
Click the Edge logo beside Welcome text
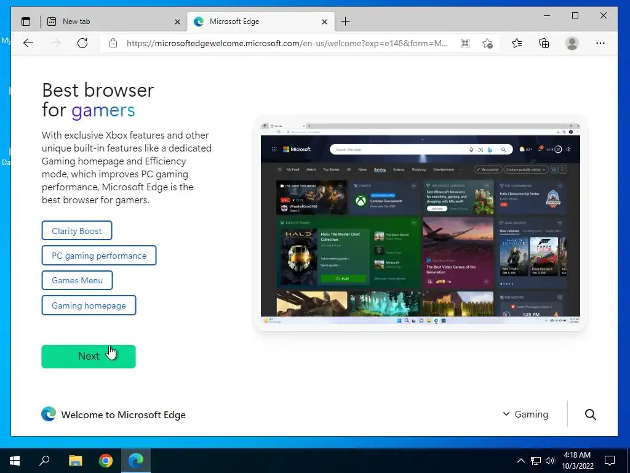pyautogui.click(x=49, y=414)
